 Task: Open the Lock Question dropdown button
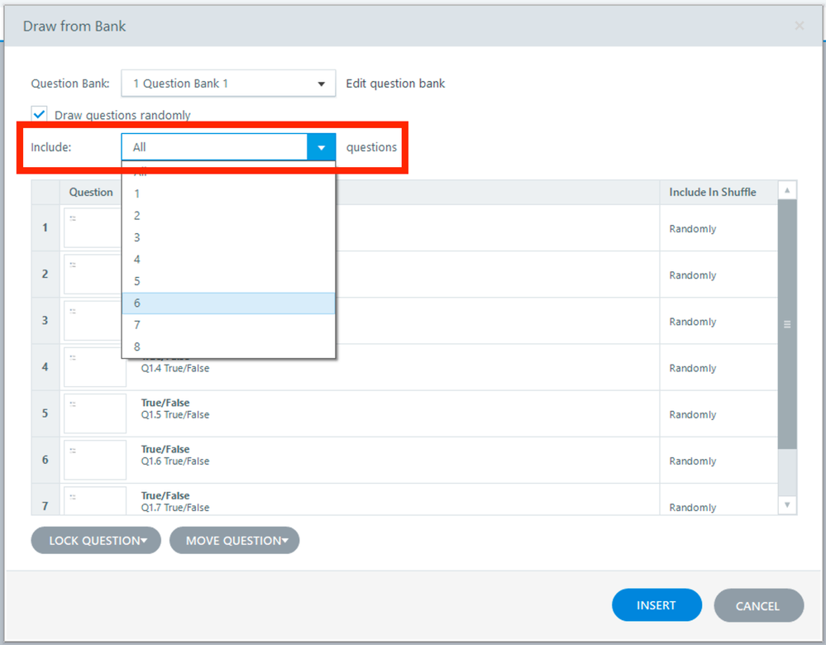pyautogui.click(x=96, y=541)
